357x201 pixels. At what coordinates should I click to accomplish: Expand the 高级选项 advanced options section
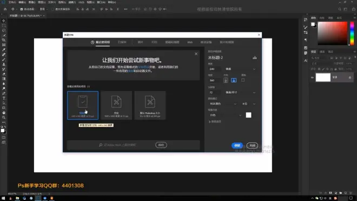tap(215, 121)
